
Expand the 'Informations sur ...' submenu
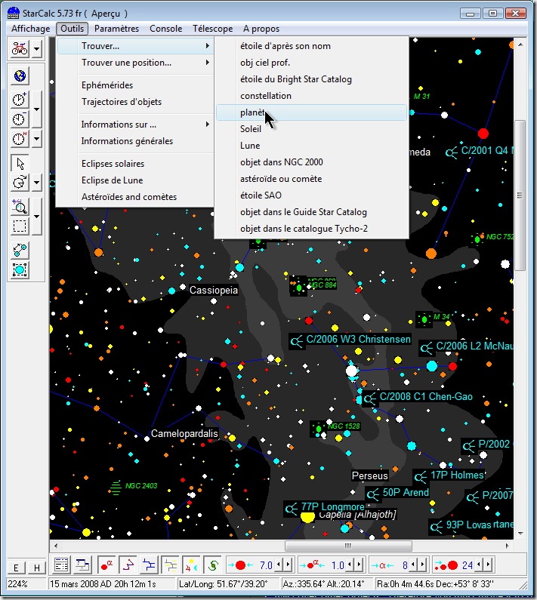point(136,125)
